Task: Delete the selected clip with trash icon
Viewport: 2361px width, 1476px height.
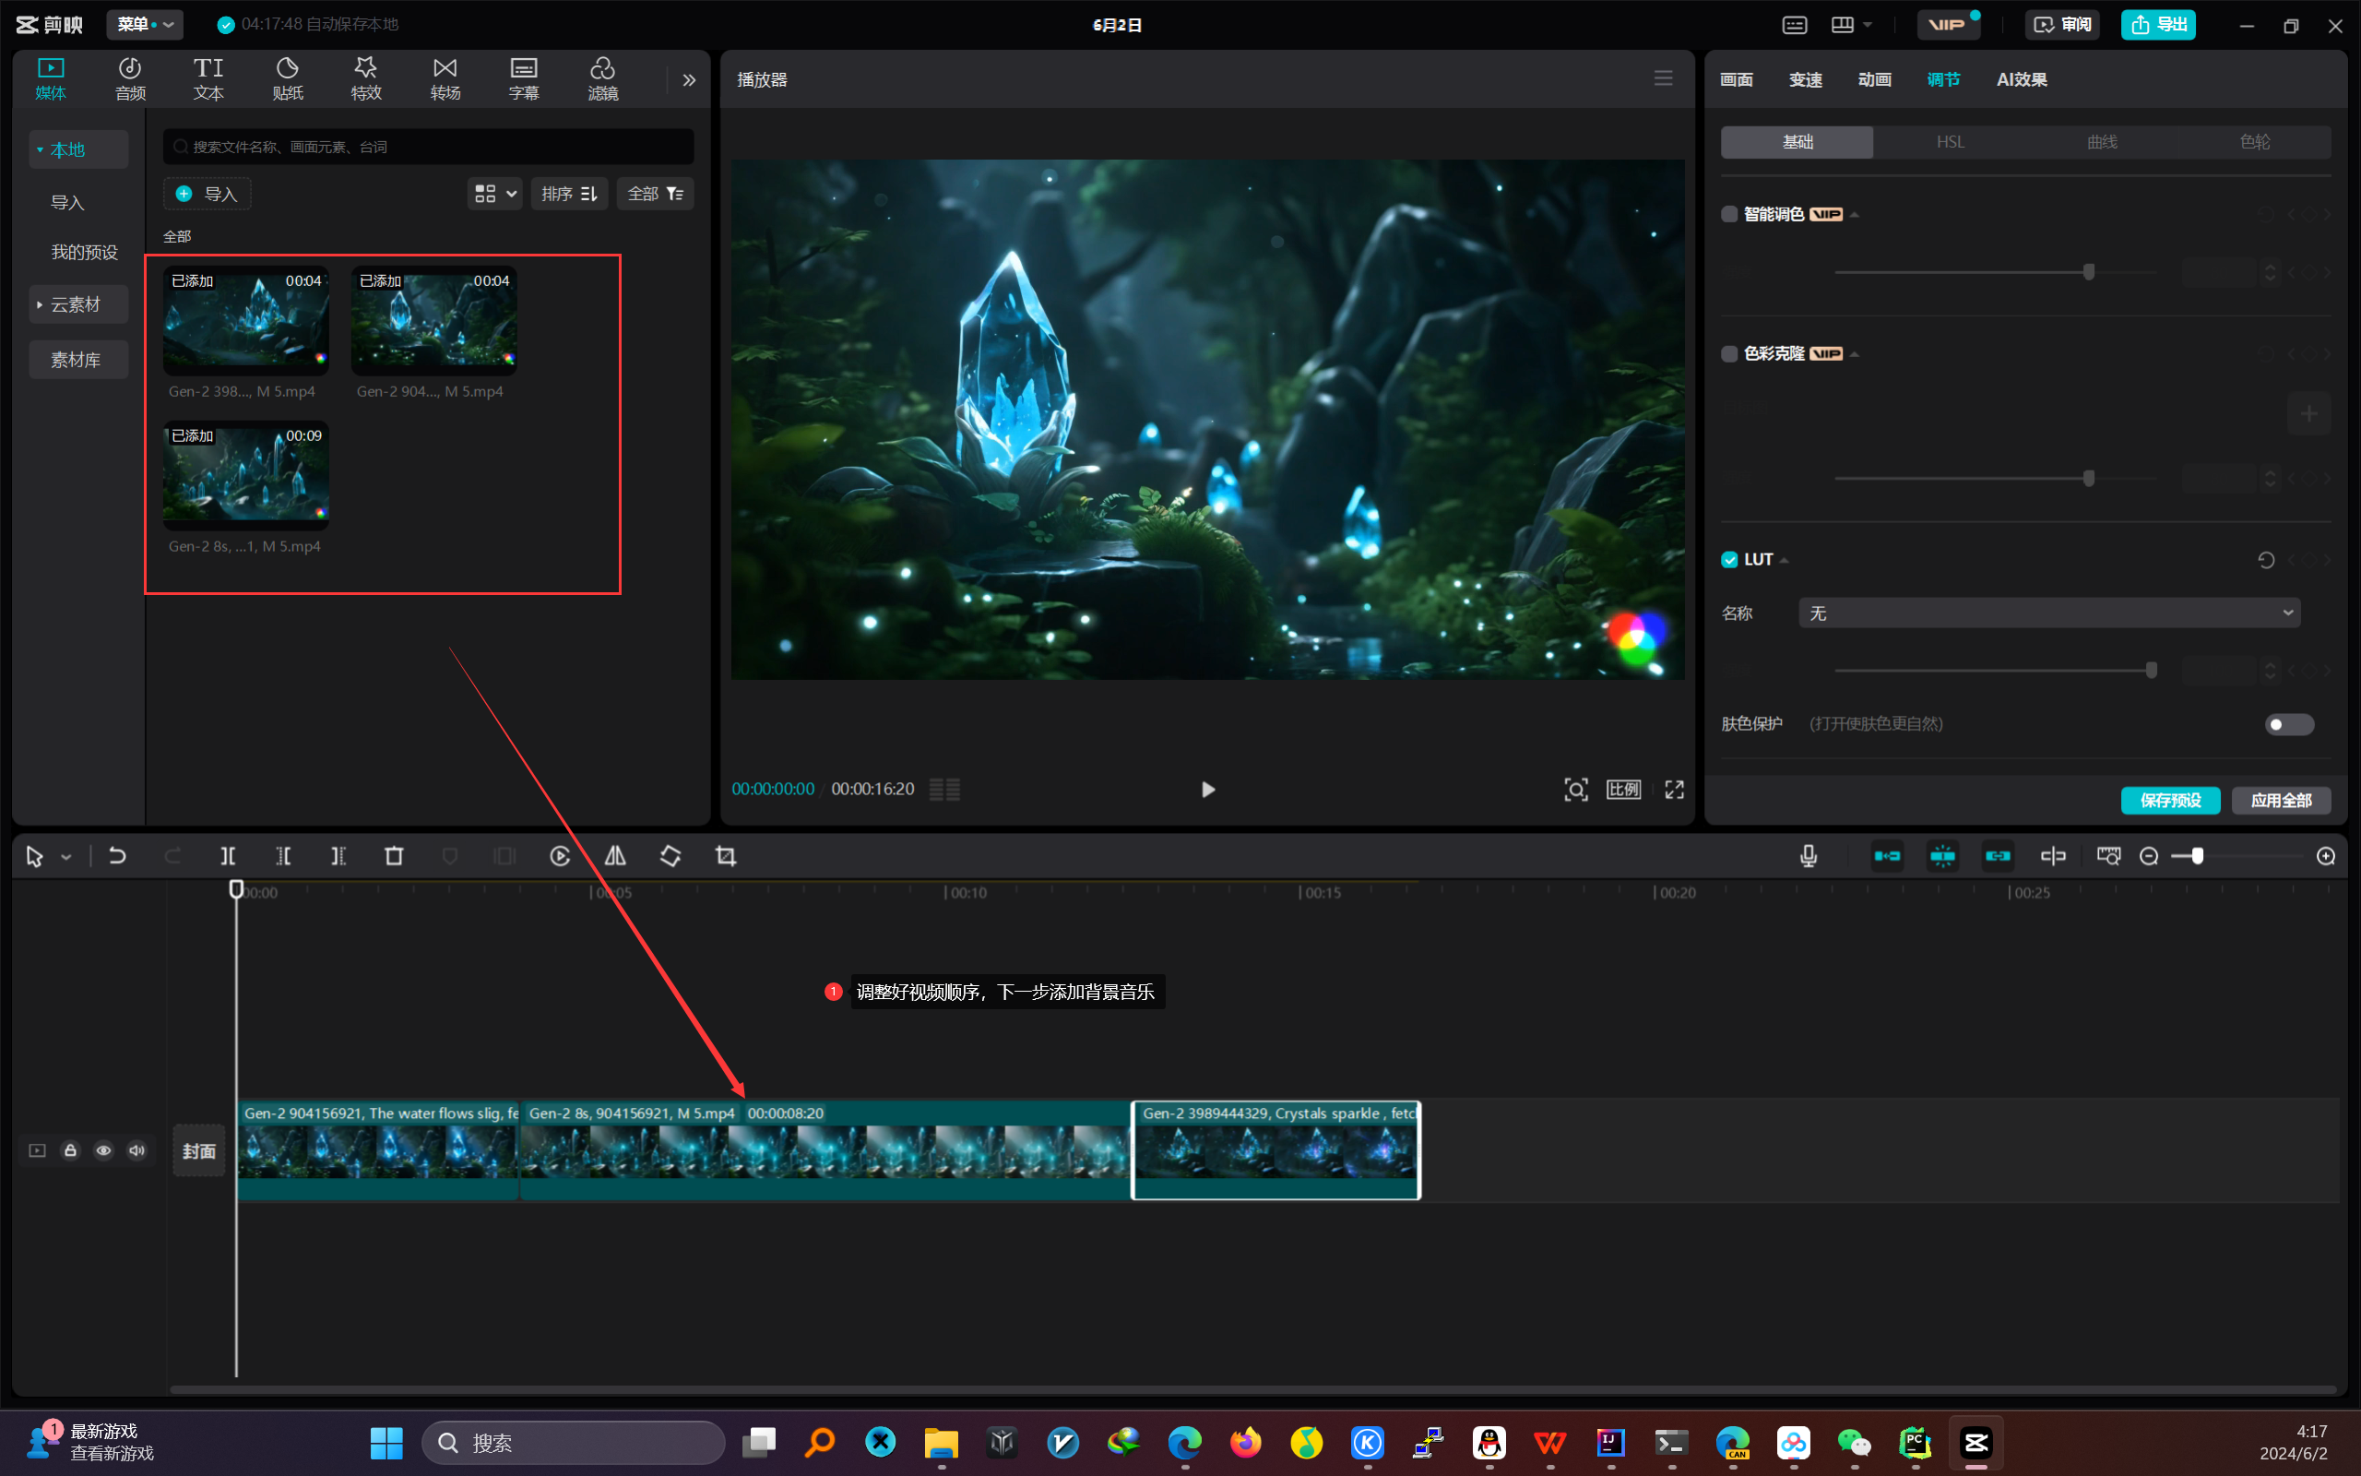Action: tap(394, 856)
